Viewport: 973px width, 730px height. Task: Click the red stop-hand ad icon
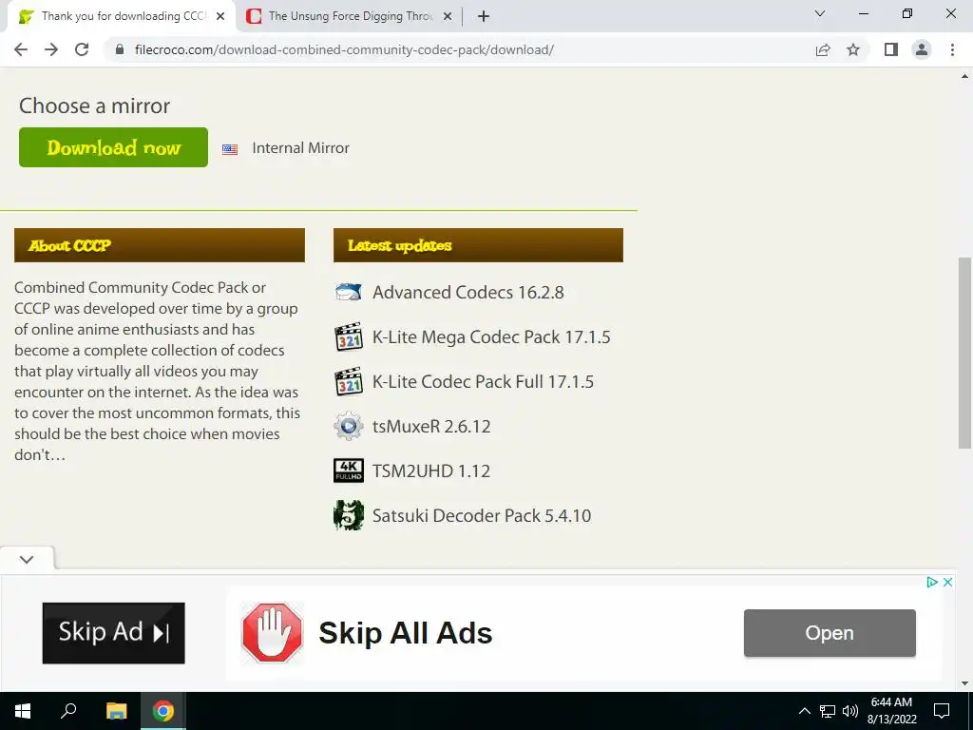[x=272, y=633]
